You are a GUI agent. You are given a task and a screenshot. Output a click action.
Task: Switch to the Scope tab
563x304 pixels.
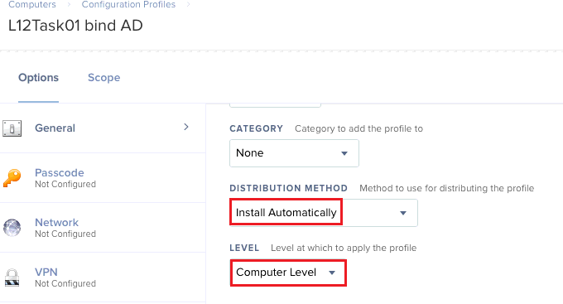coord(104,78)
